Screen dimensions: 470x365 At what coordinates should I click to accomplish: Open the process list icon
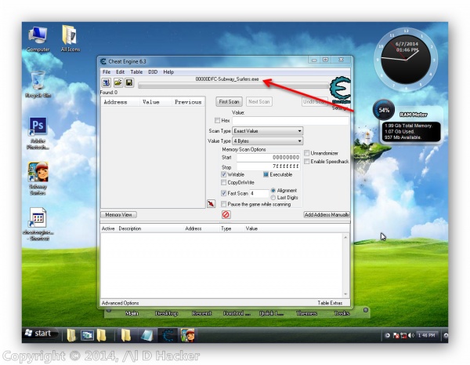(x=106, y=82)
